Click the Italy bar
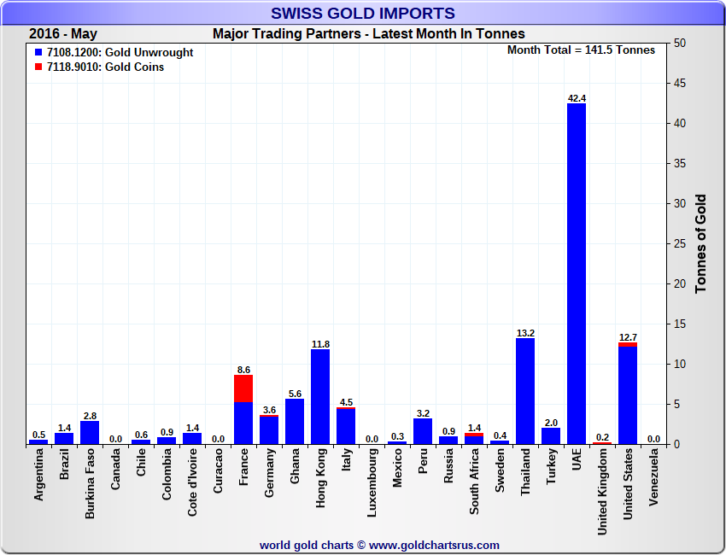726x555 pixels. [346, 427]
